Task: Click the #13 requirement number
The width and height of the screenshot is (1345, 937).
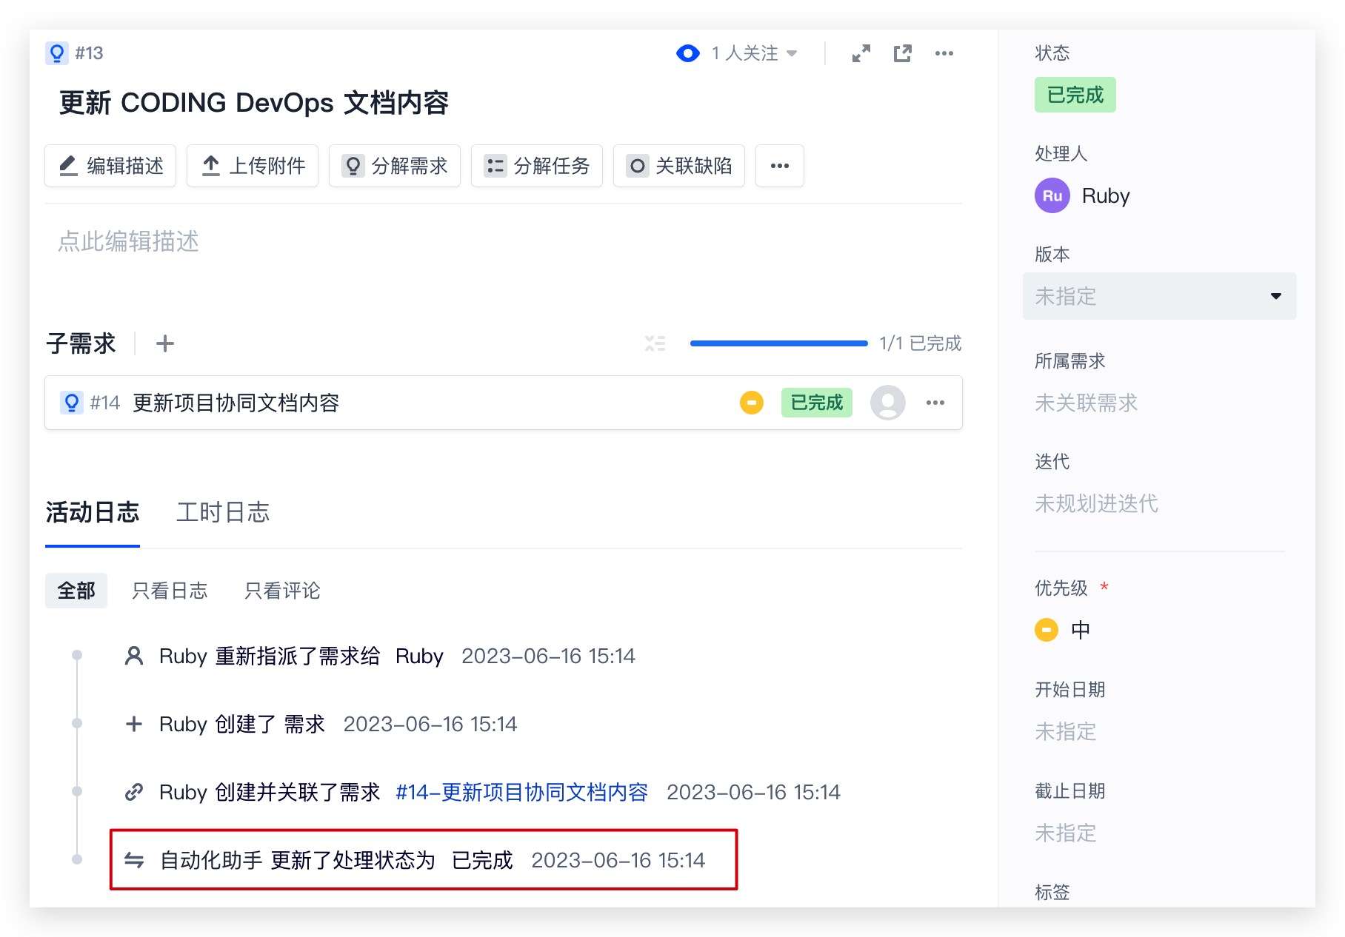Action: [x=89, y=53]
